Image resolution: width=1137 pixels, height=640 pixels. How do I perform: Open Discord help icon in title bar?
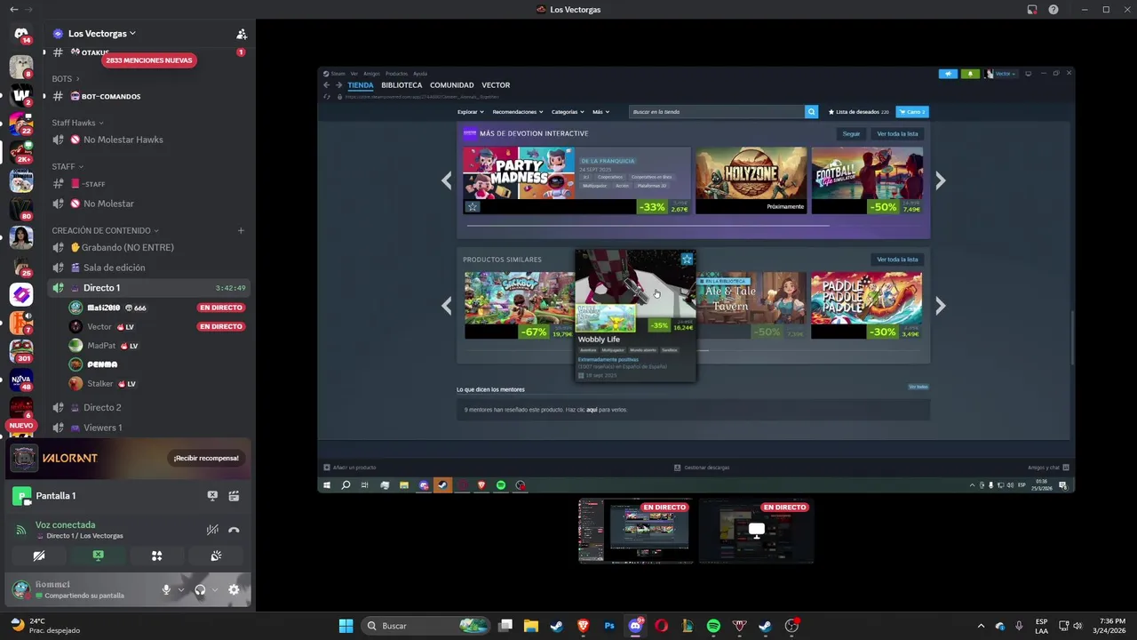pyautogui.click(x=1054, y=9)
